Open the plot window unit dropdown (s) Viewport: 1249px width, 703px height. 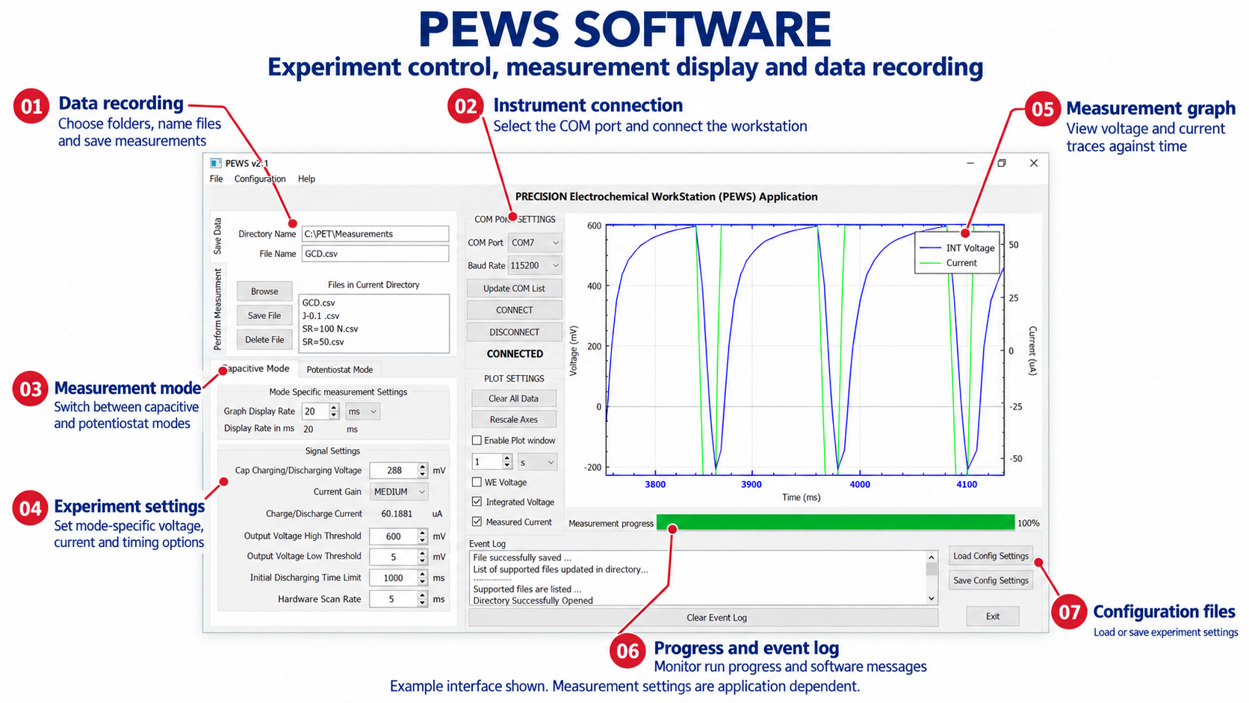536,462
